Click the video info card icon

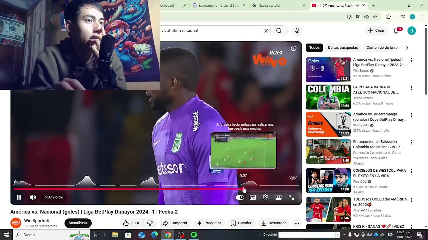294,48
